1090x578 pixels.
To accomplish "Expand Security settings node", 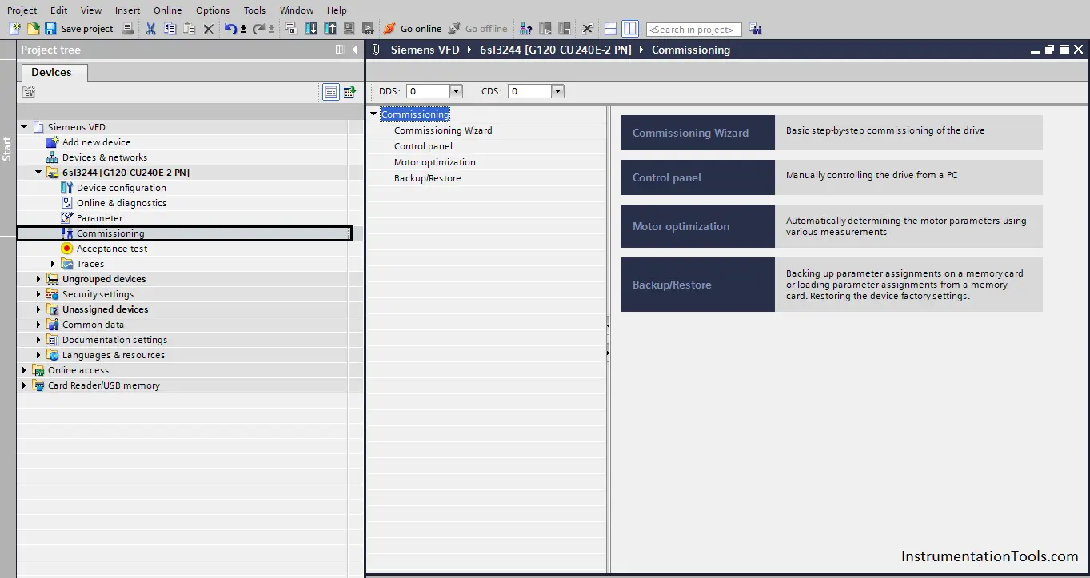I will [38, 294].
